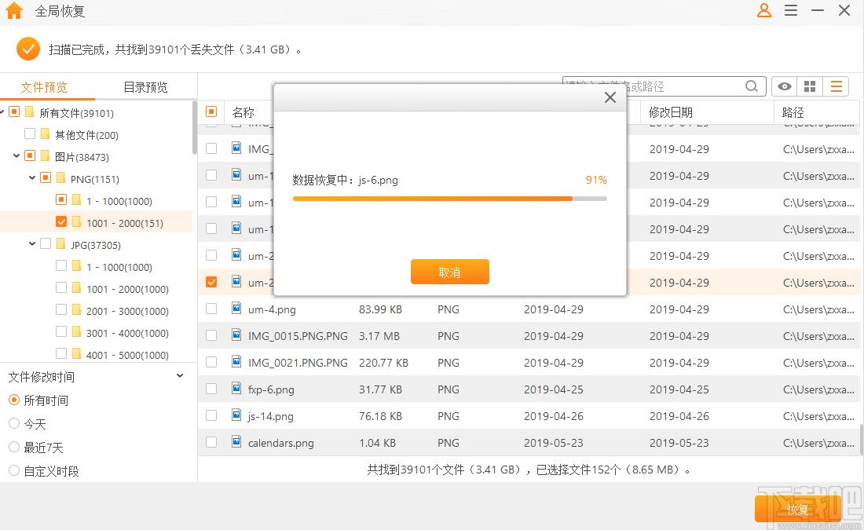Switch to the 文件预览 tab
The image size is (864, 530).
pyautogui.click(x=44, y=87)
